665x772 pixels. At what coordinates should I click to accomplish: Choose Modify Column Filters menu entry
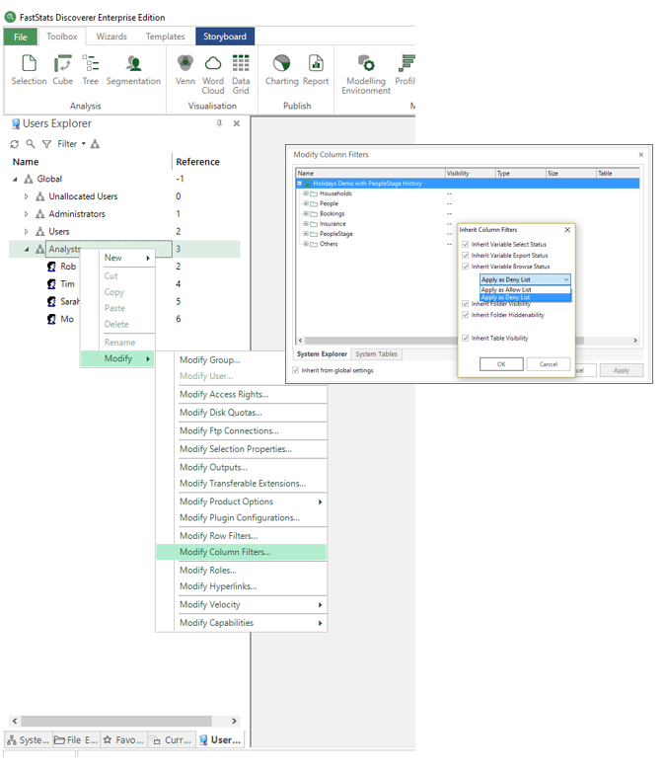pos(241,552)
